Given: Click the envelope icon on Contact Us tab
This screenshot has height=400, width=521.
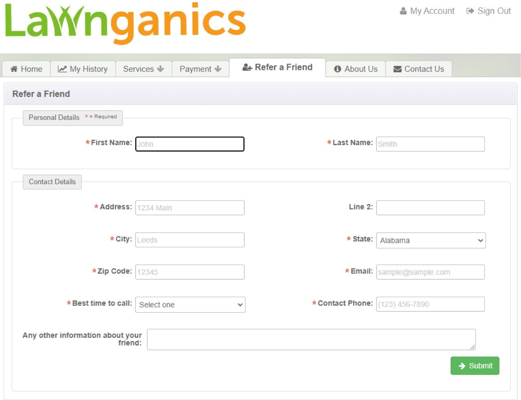Looking at the screenshot, I should click(397, 69).
